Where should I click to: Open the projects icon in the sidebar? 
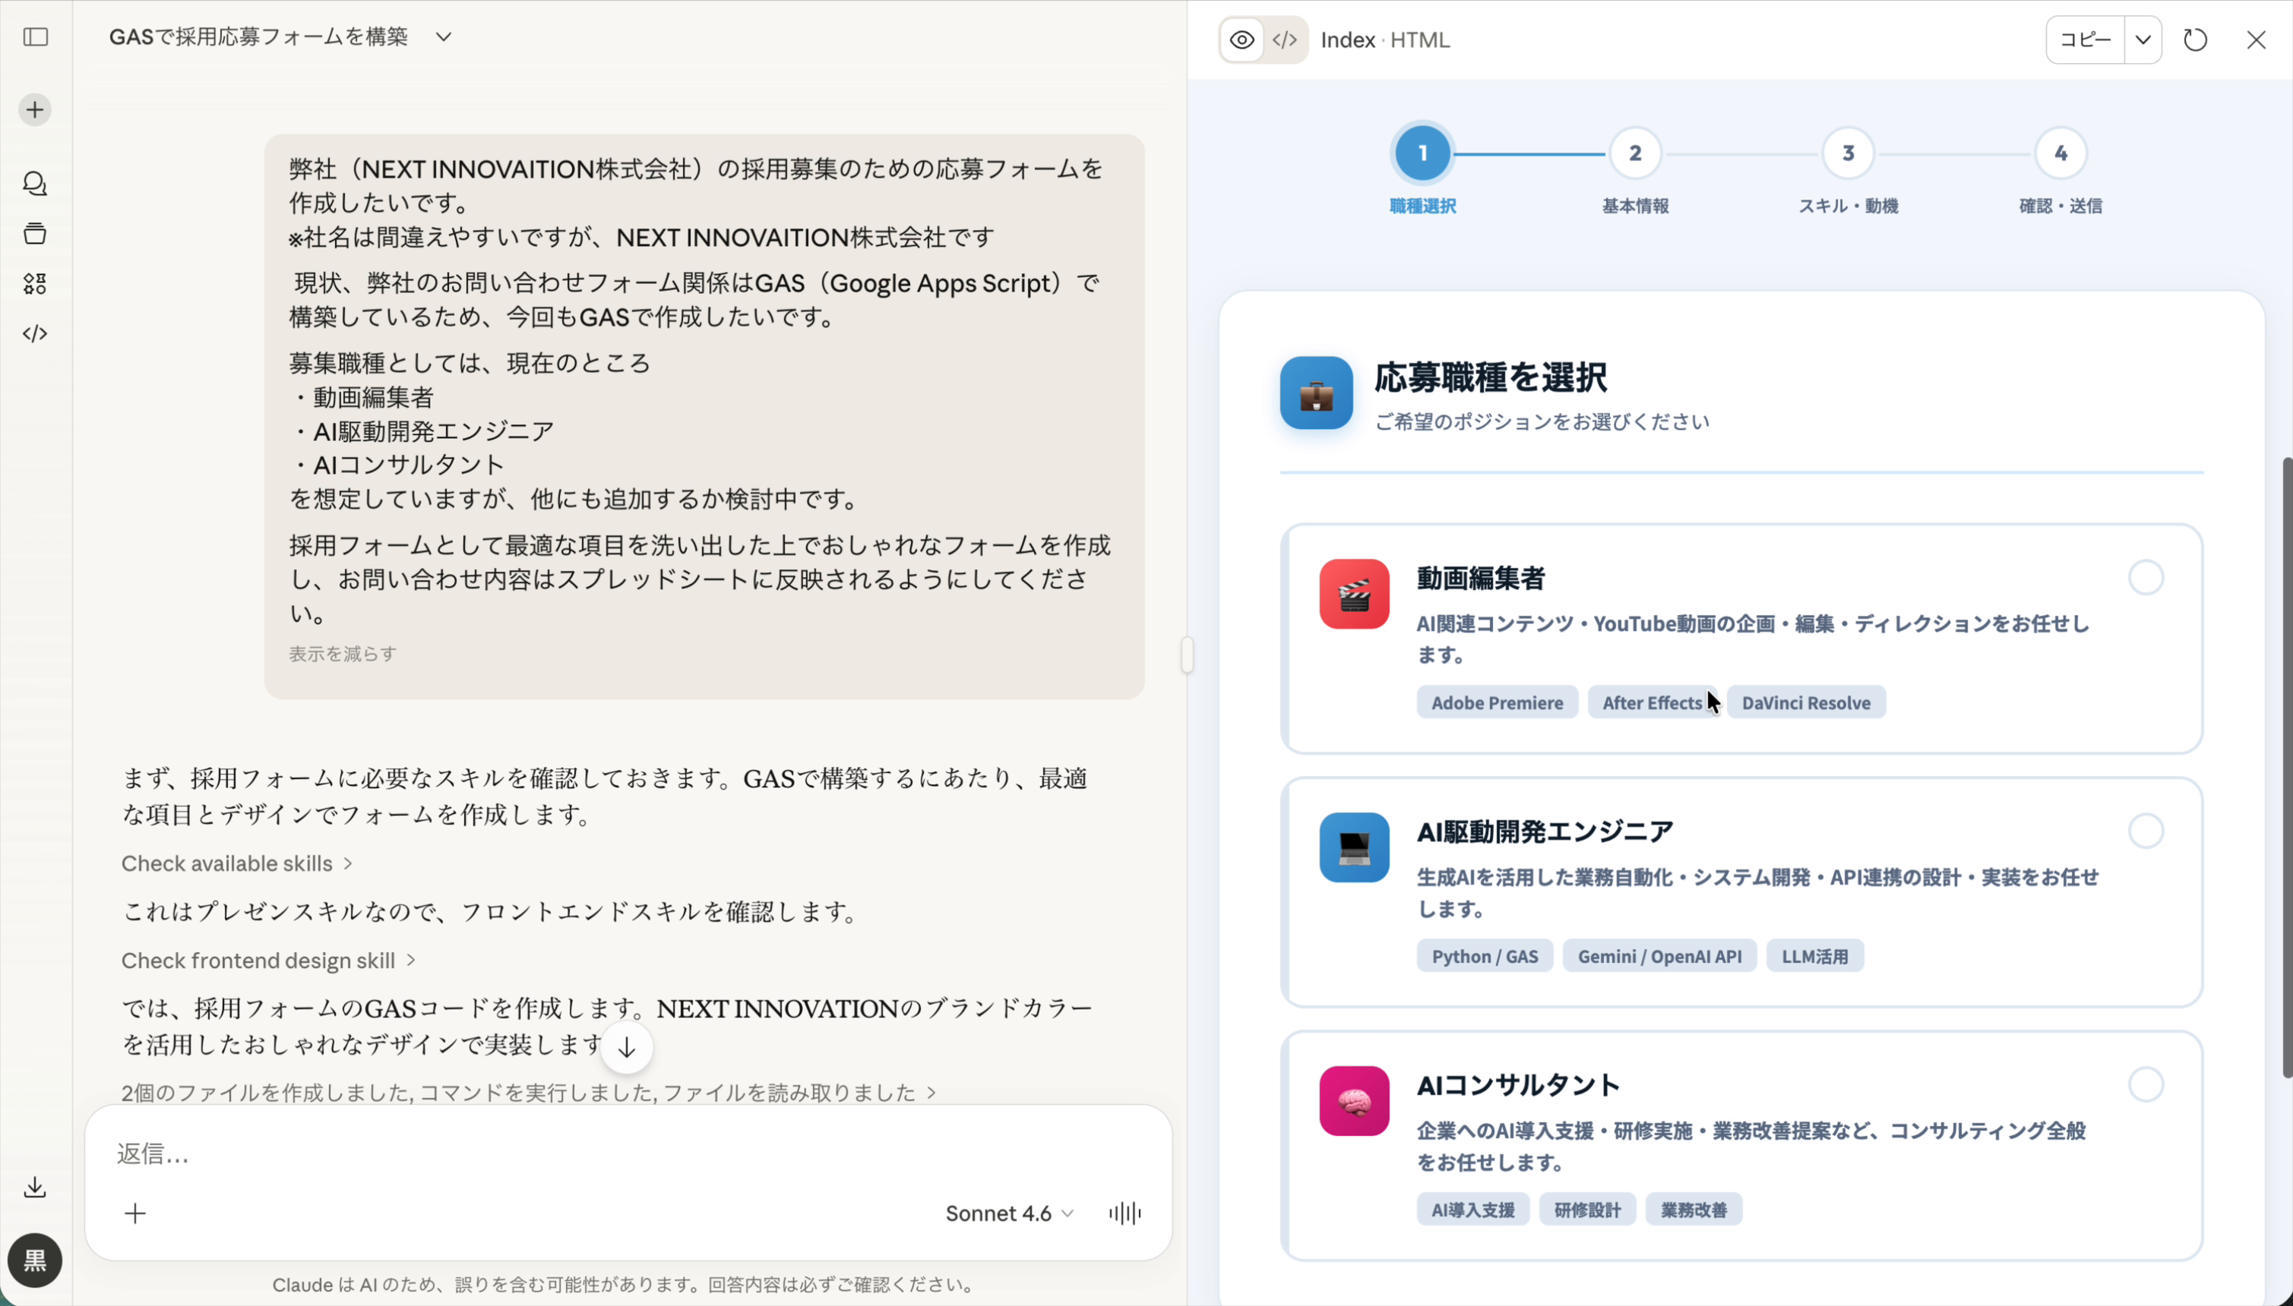coord(35,233)
